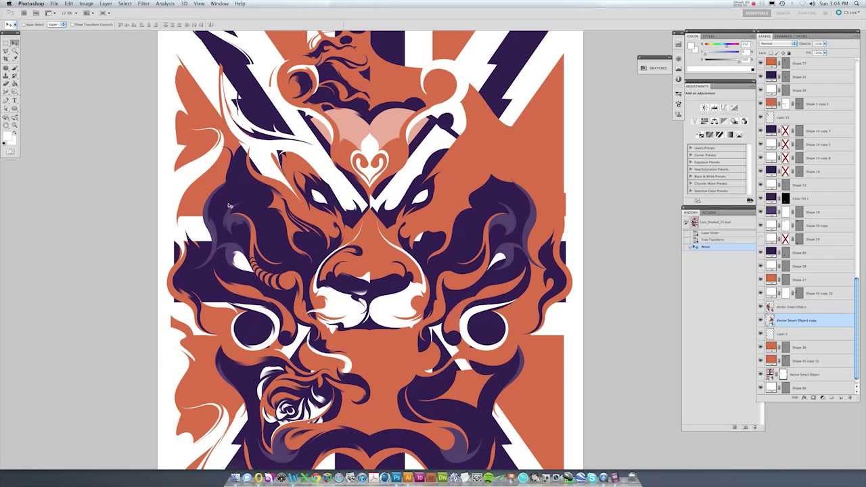Select the Horizontal Type tool
This screenshot has height=487, width=866.
coord(14,100)
